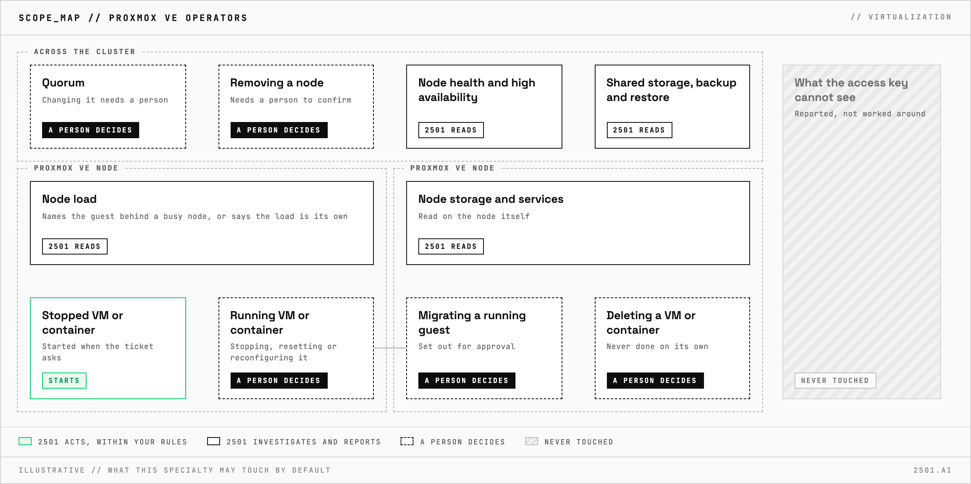971x484 pixels.
Task: Click PROXMOX VE NODE label above Node storage
Action: tap(452, 168)
